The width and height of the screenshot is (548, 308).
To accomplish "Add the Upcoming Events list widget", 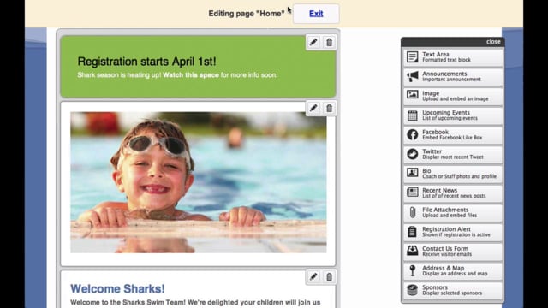I will pyautogui.click(x=453, y=115).
